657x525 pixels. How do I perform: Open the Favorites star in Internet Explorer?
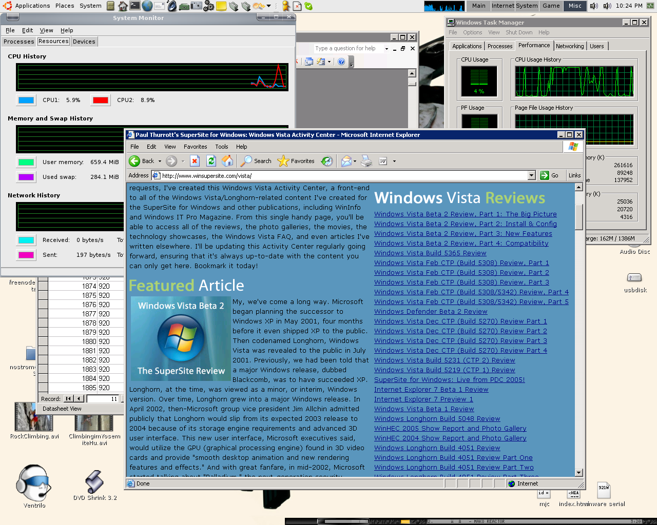point(296,161)
